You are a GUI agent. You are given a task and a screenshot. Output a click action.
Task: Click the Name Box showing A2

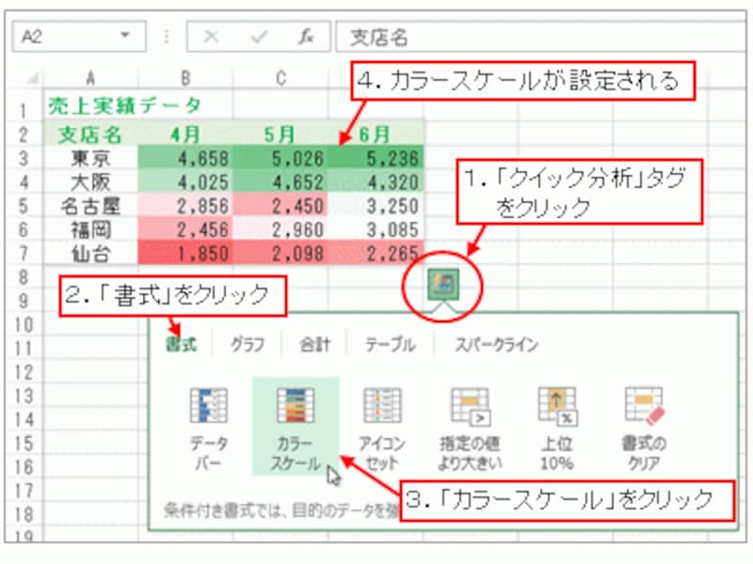(x=79, y=37)
